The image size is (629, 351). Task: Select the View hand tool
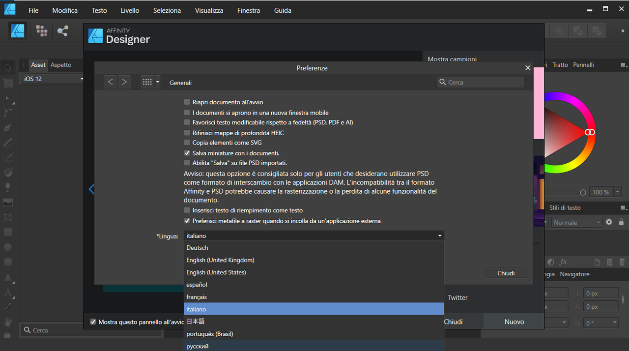pyautogui.click(x=8, y=322)
